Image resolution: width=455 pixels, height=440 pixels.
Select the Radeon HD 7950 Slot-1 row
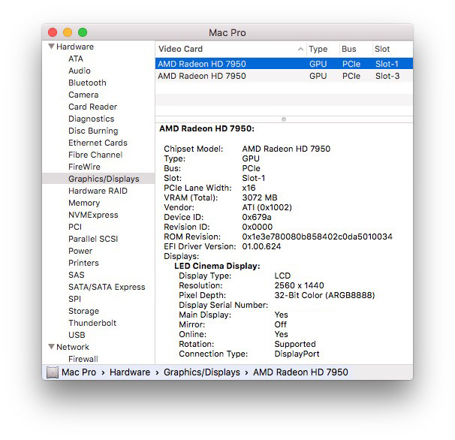click(284, 64)
